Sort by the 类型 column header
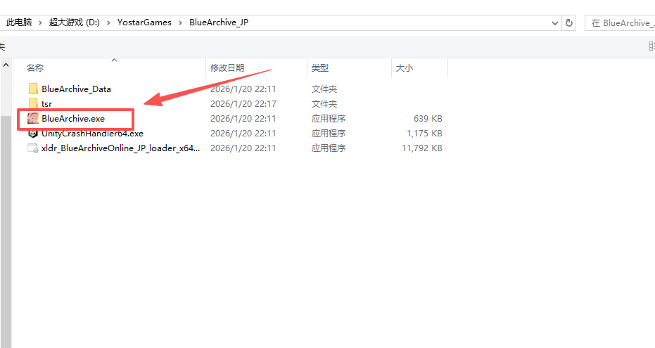655x348 pixels. [x=320, y=68]
